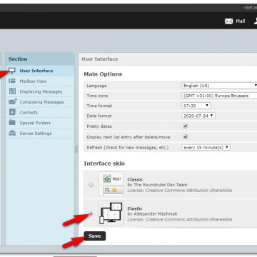This screenshot has height=257, width=257.
Task: Toggle Display next list entry after delete/move
Action: pos(186,137)
